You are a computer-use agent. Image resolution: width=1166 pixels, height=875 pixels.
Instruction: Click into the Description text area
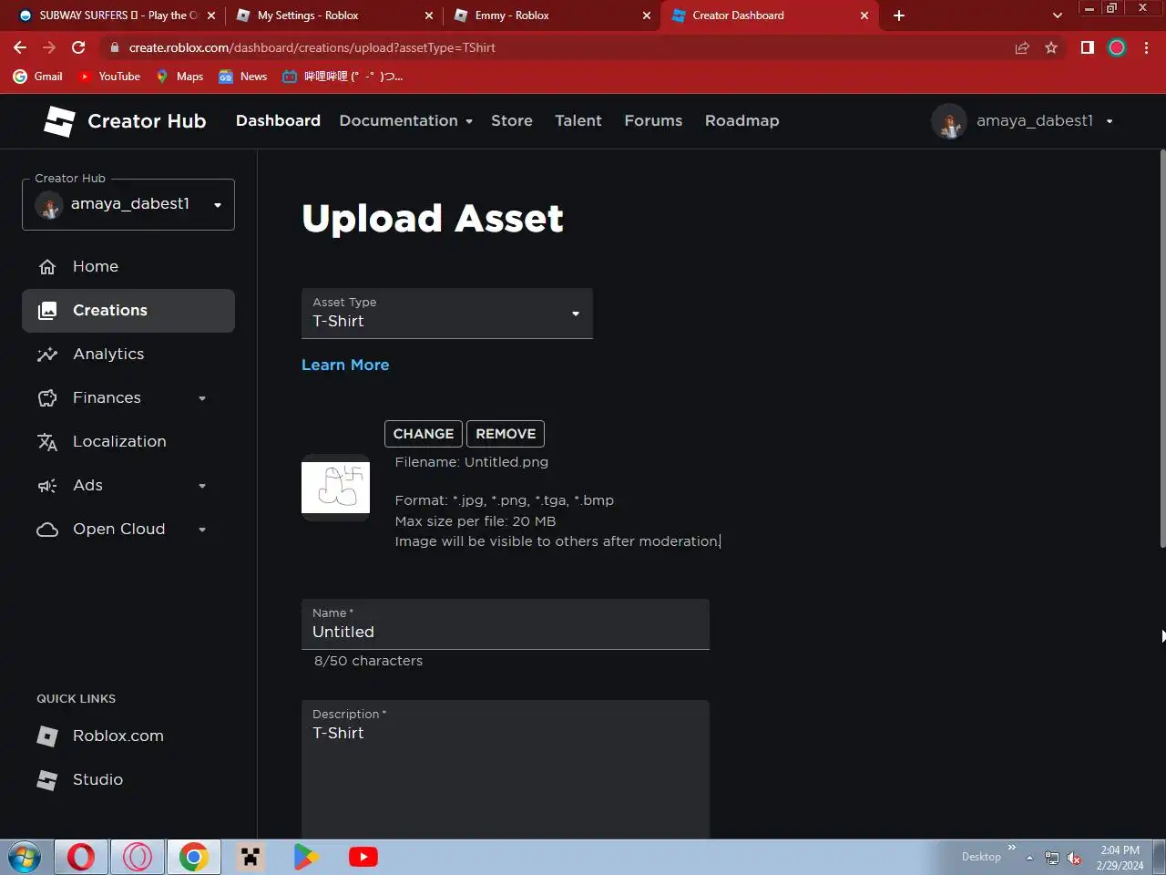click(x=506, y=770)
